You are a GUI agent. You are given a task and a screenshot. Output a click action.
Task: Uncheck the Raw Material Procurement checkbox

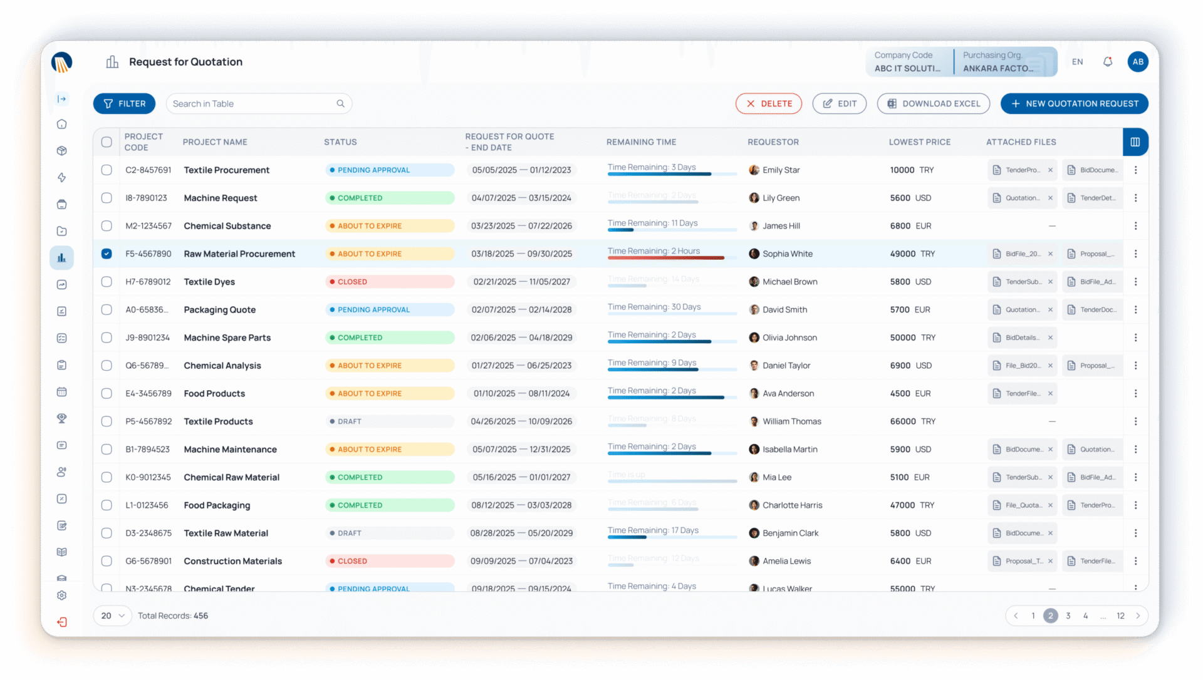tap(107, 254)
